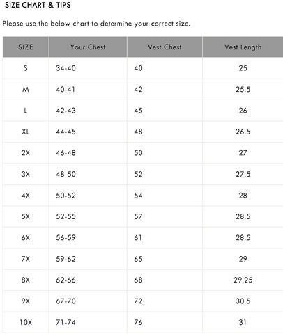Click the SIZE column header
Screen dimensions: 283x334
pos(26,47)
